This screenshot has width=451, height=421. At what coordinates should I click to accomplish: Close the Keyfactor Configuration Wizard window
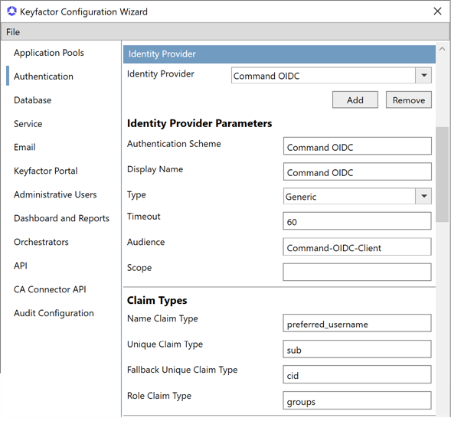point(437,11)
